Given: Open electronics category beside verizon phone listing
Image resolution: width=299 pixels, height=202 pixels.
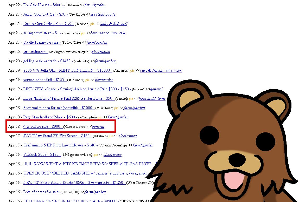Looking at the screenshot, I should (104, 80).
